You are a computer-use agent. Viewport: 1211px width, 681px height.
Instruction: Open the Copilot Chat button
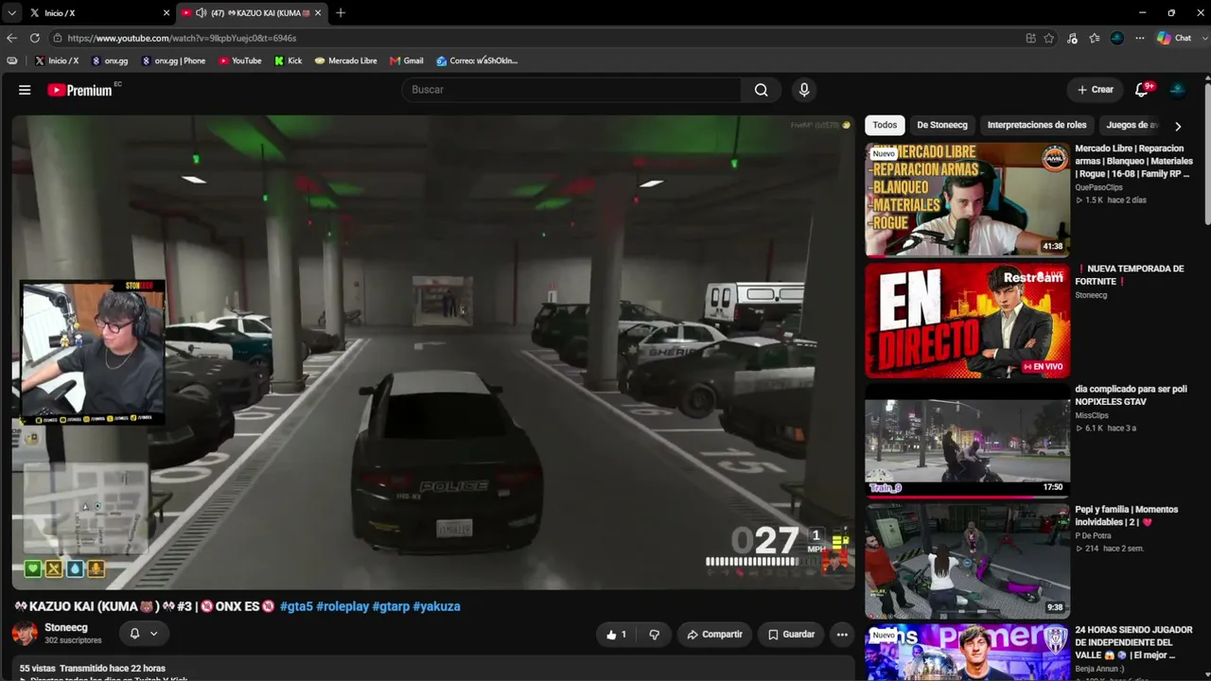pyautogui.click(x=1174, y=38)
